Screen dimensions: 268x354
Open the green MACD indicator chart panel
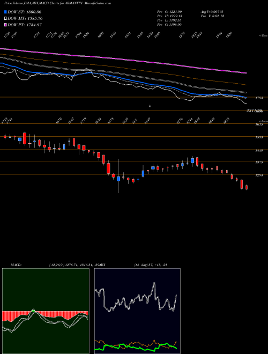coord(46,311)
